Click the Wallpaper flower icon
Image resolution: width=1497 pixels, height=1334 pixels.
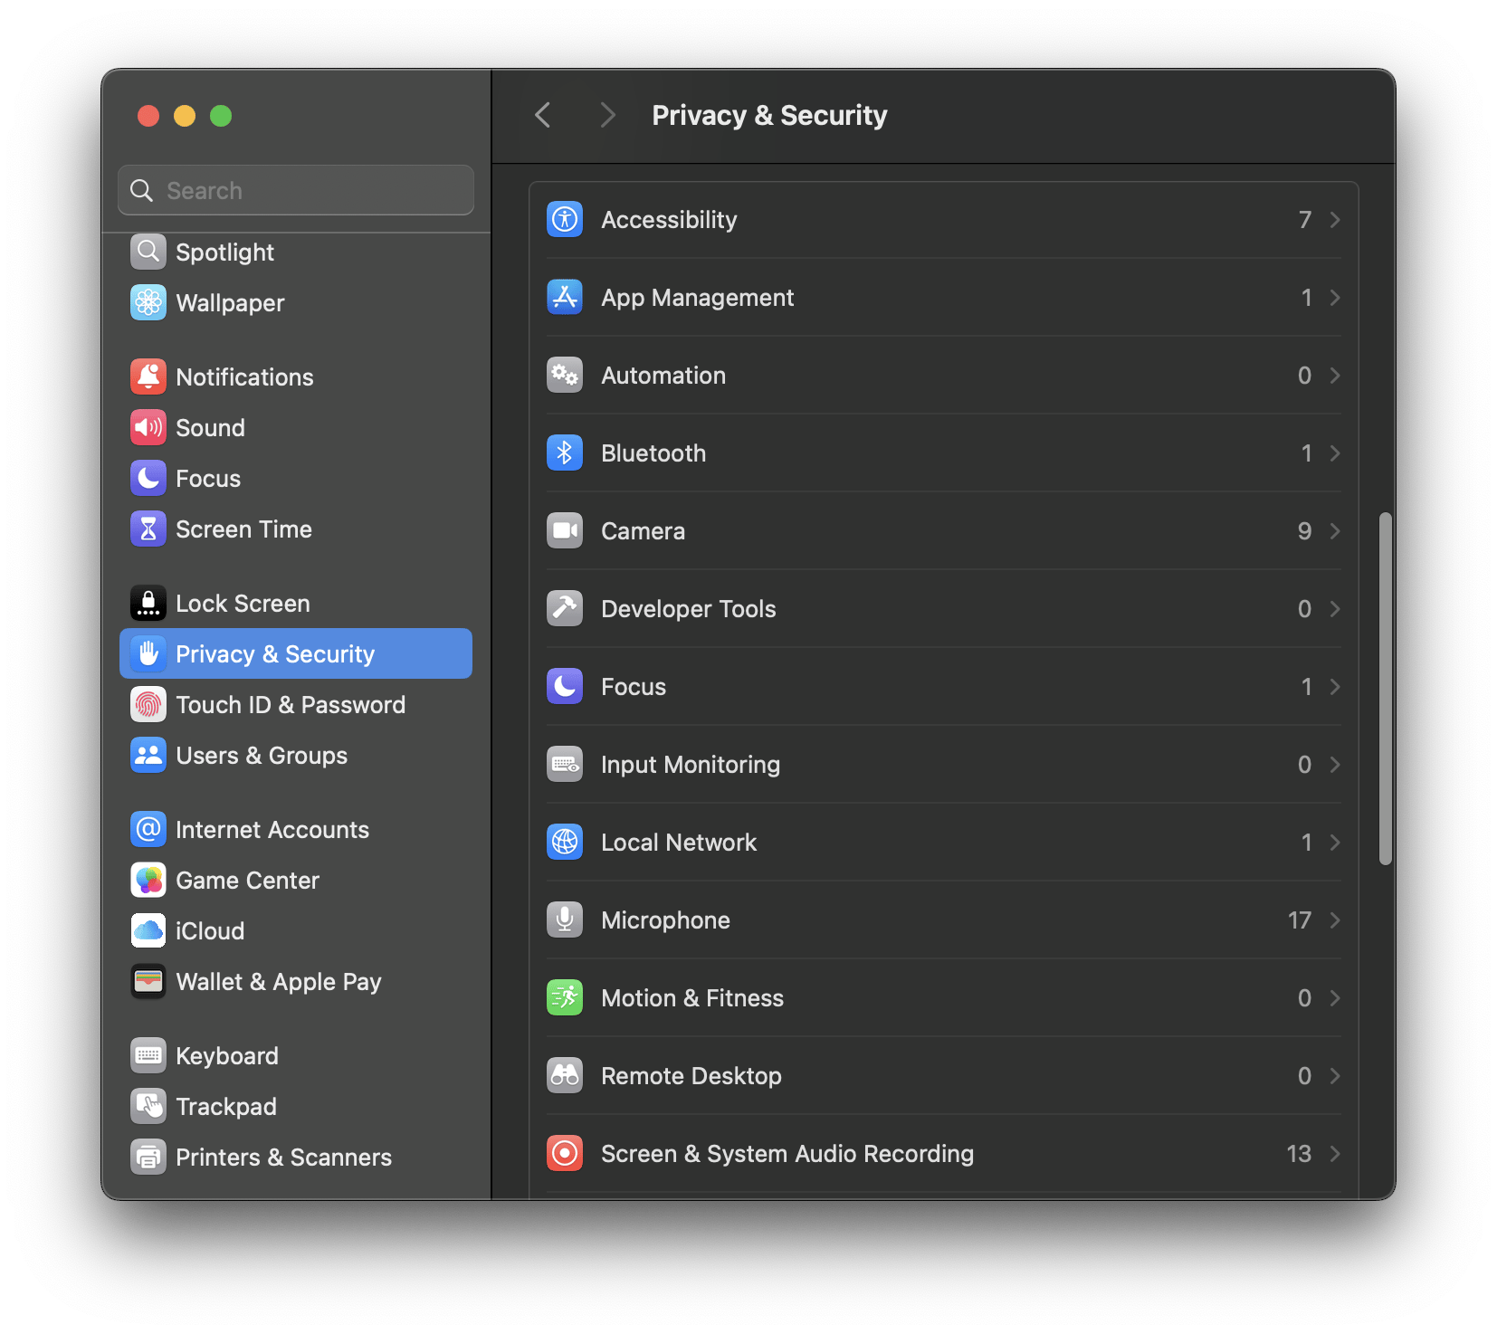pos(148,303)
